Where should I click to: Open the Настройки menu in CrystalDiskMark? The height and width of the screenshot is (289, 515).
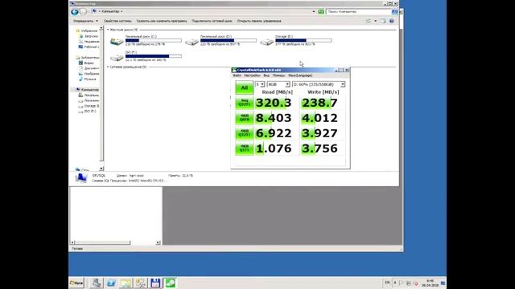(252, 75)
